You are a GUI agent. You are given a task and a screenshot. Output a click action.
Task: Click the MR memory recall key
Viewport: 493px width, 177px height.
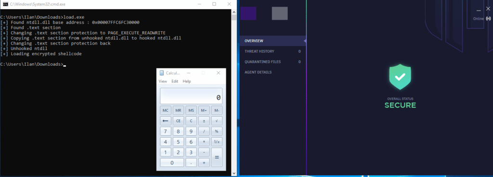pos(178,110)
